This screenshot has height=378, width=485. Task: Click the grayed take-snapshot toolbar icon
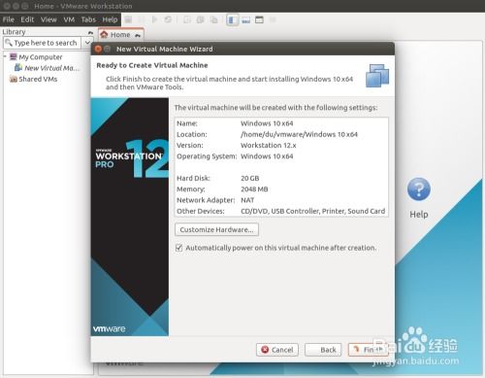click(x=187, y=19)
